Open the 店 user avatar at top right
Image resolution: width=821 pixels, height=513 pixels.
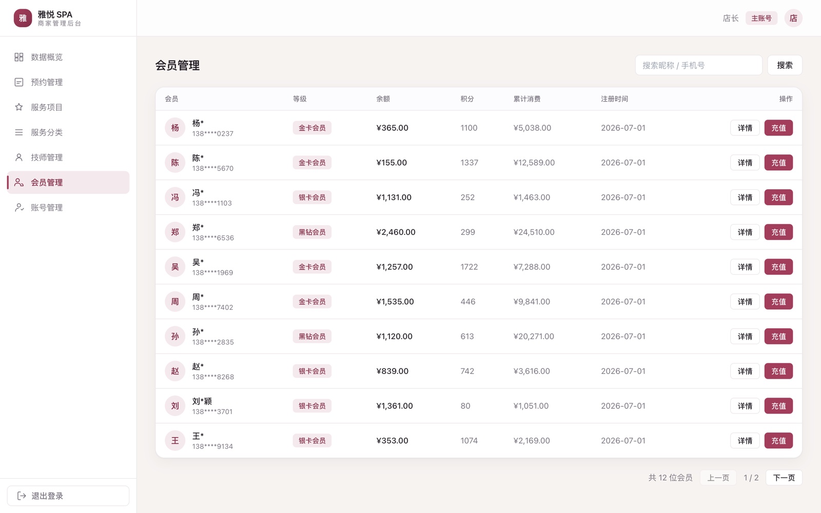793,18
